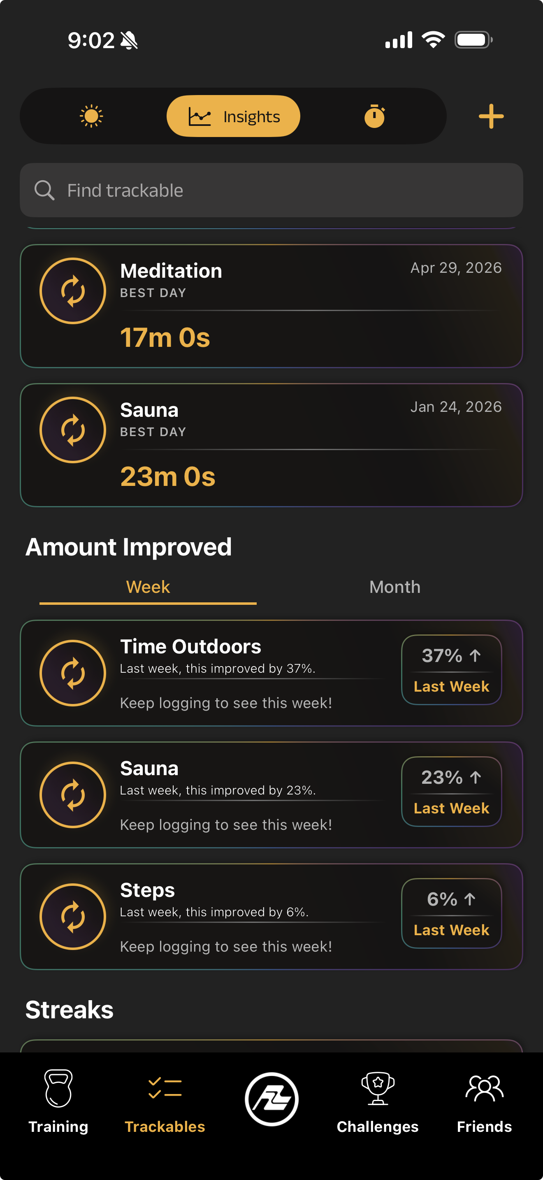This screenshot has height=1180, width=543.
Task: Open the Sauna best day card
Action: click(271, 445)
